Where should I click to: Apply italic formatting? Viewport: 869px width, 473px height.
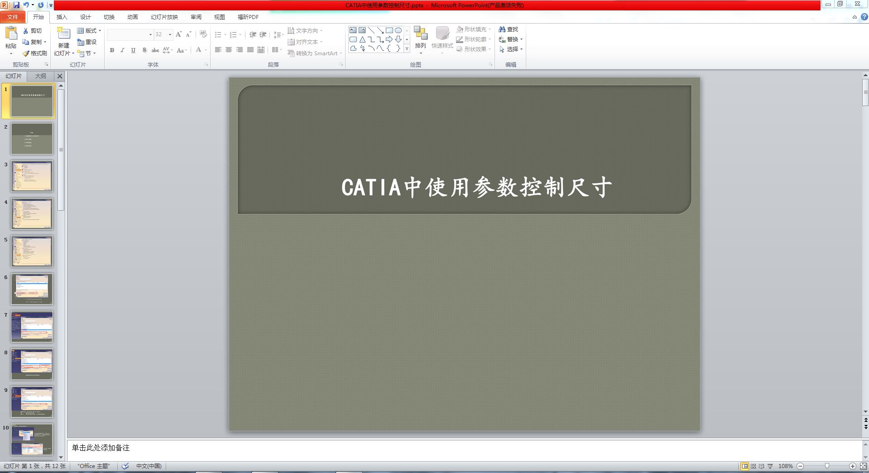(x=122, y=51)
